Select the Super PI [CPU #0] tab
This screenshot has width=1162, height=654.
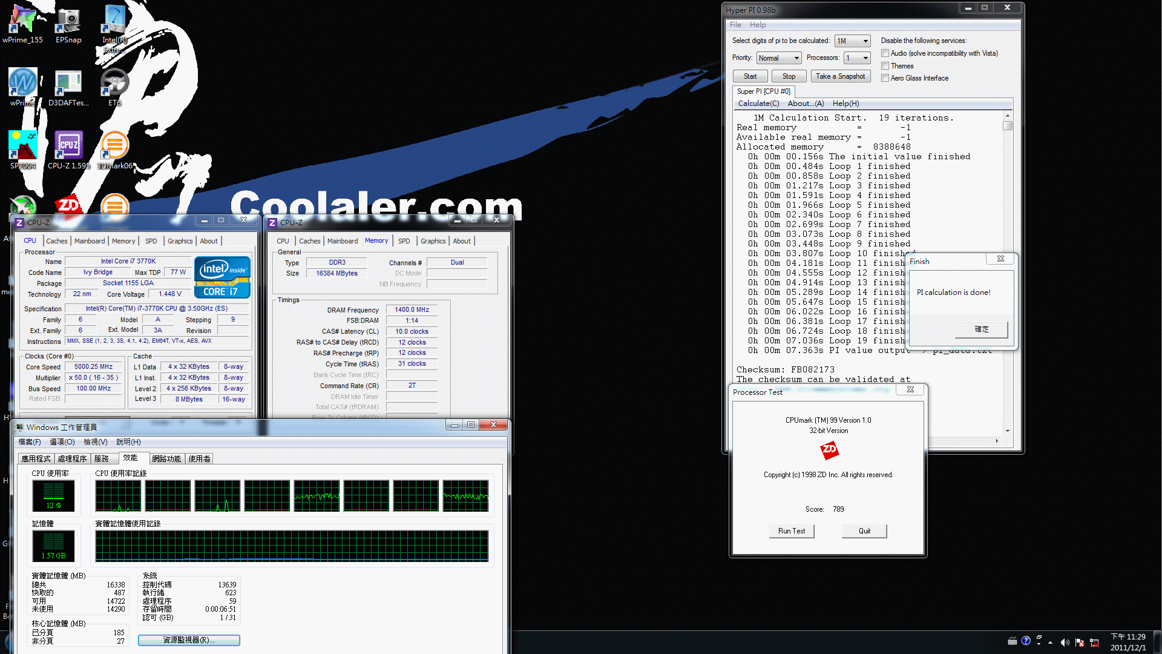763,91
